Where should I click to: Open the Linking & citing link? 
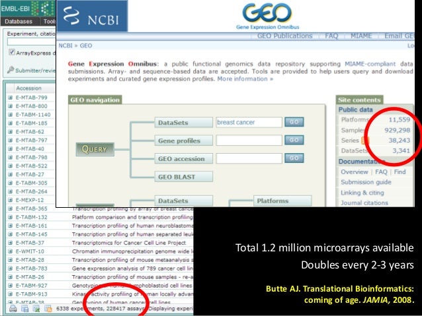[362, 193]
